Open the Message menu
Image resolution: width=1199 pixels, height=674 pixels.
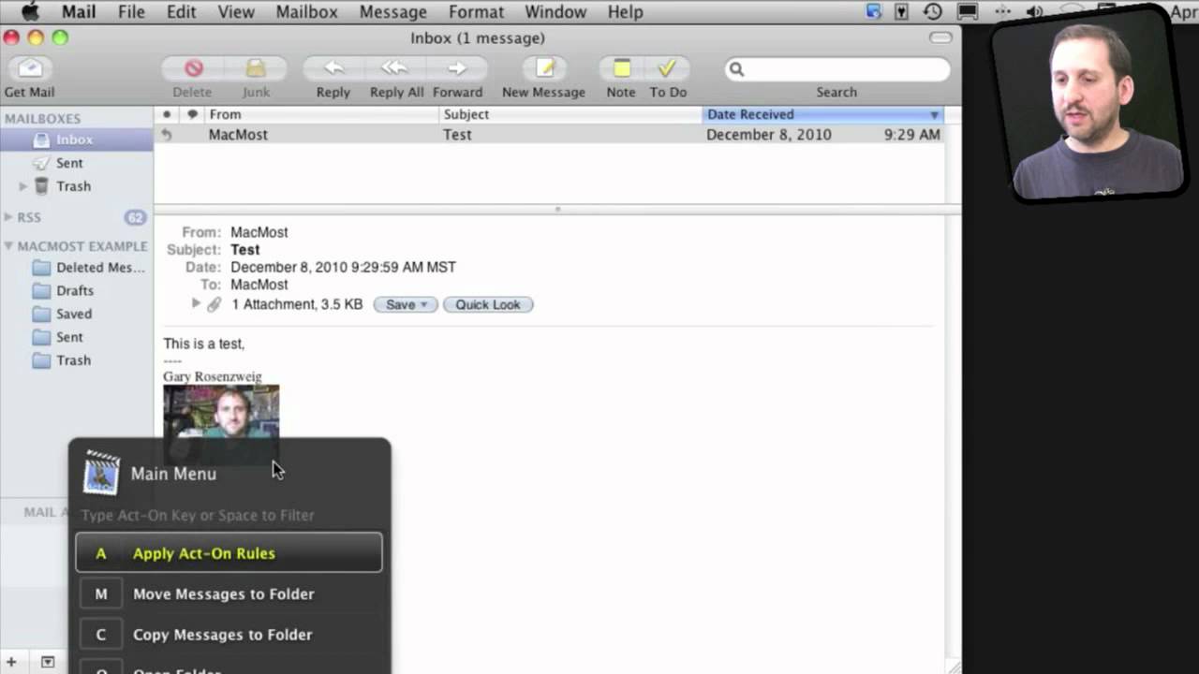pos(393,11)
